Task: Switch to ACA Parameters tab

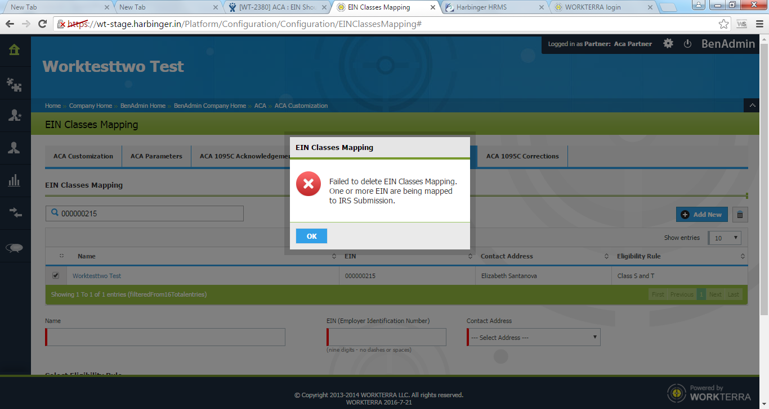Action: tap(157, 156)
